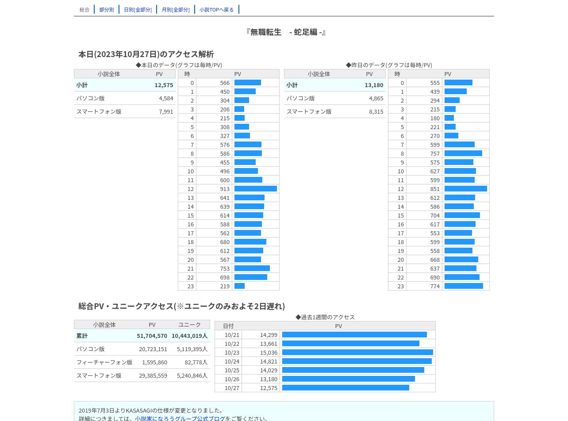
Task: Select today's スマートフォン版 row with 7,991
Action: tap(125, 111)
